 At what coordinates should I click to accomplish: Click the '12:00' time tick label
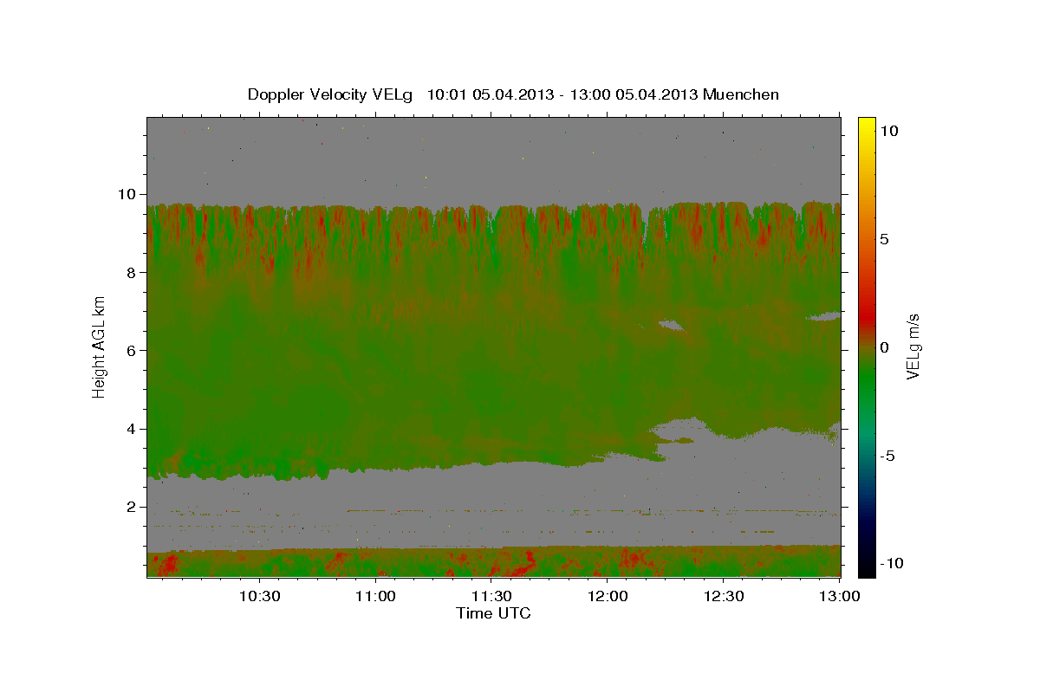[608, 596]
